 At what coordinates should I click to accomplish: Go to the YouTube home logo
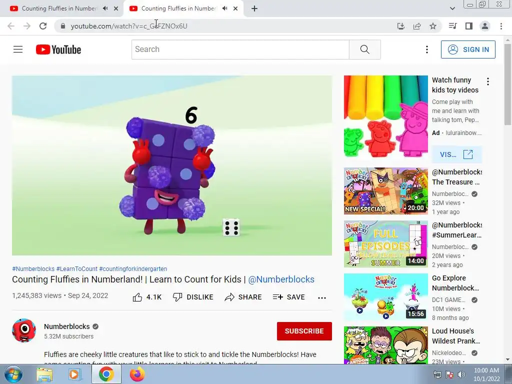pyautogui.click(x=58, y=49)
